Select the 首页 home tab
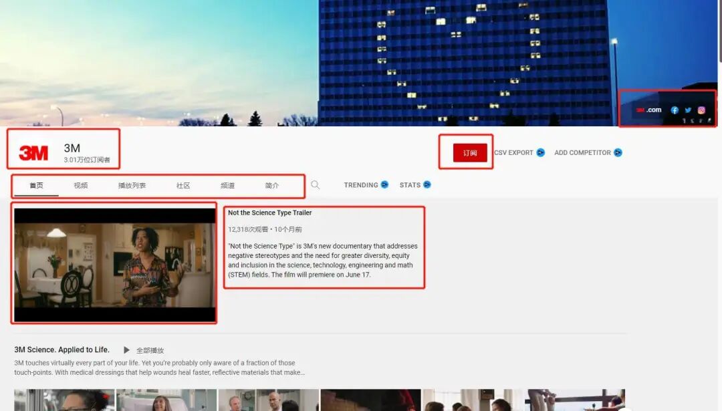722x411 pixels. (36, 186)
